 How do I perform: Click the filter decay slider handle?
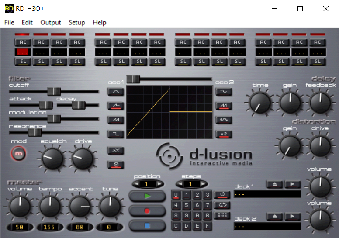click(x=79, y=105)
